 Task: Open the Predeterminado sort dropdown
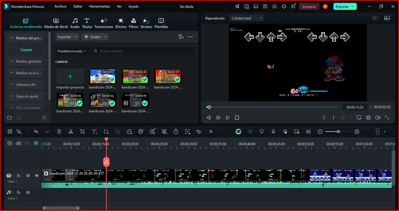click(x=72, y=51)
